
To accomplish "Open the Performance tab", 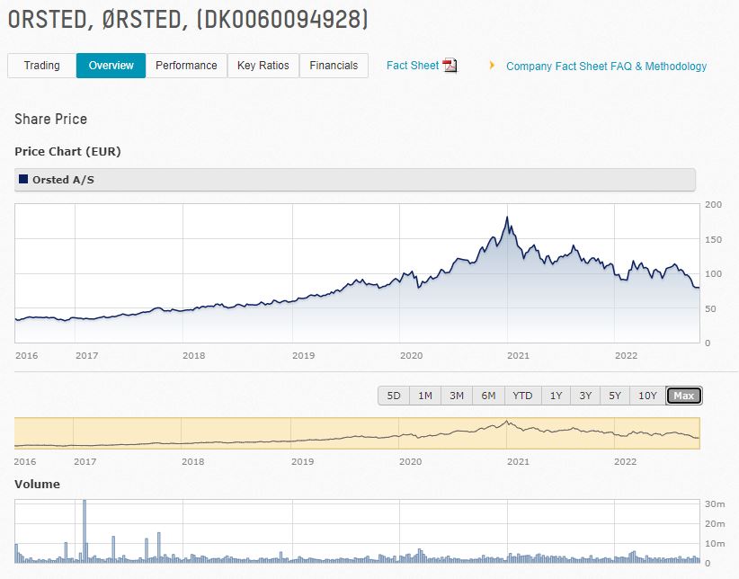I will coord(186,66).
